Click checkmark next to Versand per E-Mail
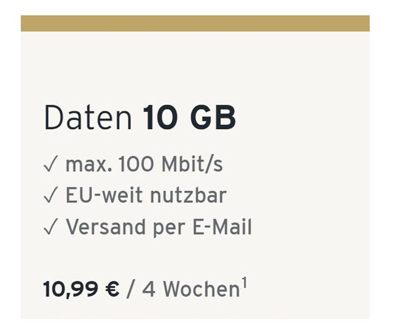394x336 pixels. click(x=51, y=226)
